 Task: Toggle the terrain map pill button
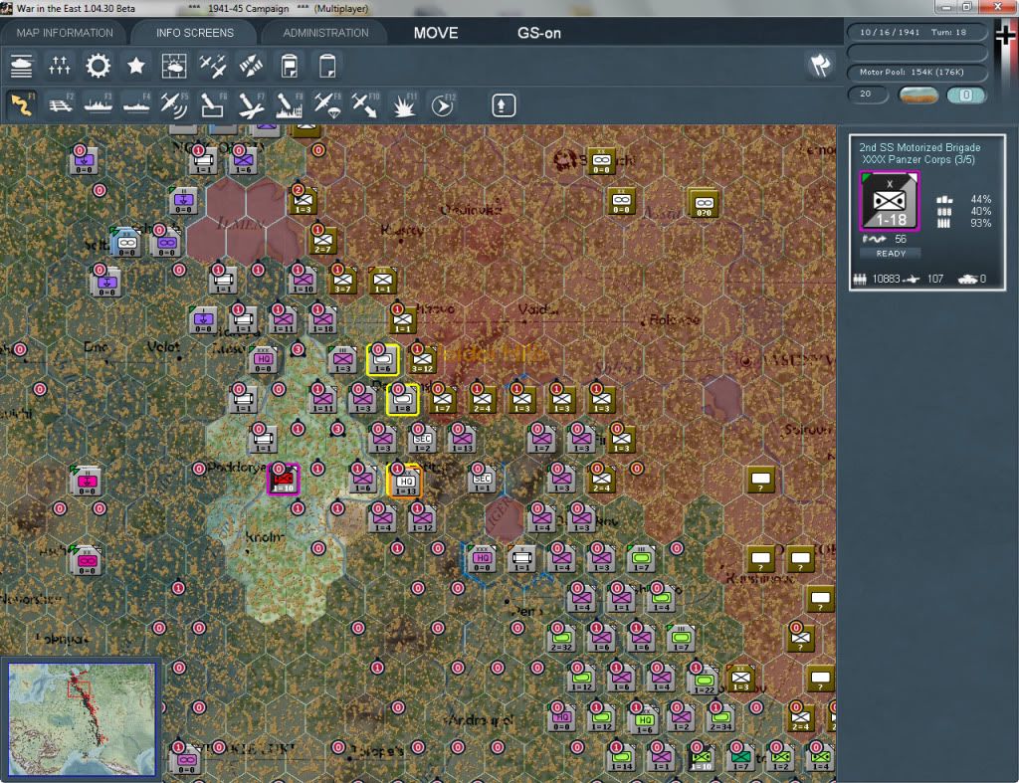pos(918,95)
